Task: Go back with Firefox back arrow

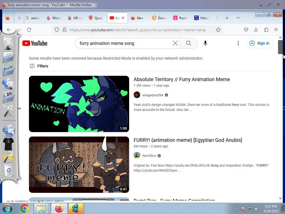Action: (x=9, y=30)
